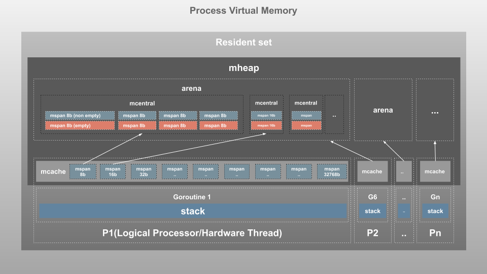Select the mcache box above G6
The image size is (487, 274).
[372, 172]
